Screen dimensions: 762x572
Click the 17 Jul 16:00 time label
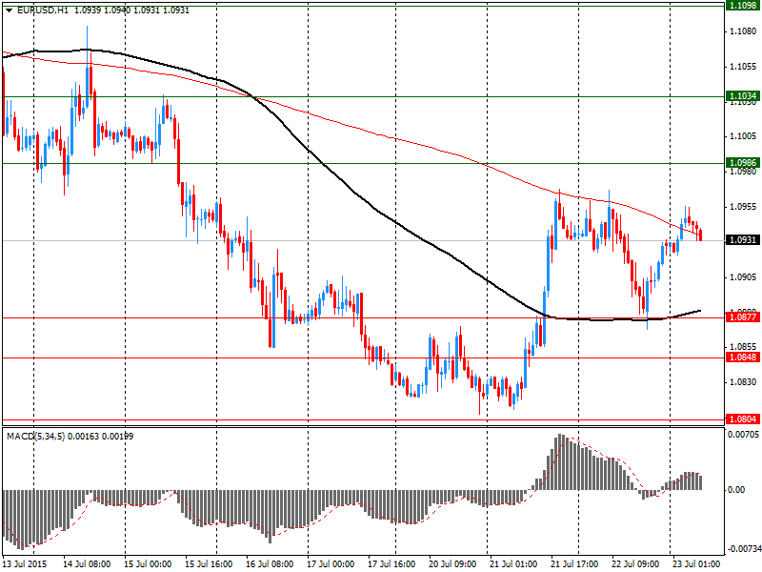[391, 563]
